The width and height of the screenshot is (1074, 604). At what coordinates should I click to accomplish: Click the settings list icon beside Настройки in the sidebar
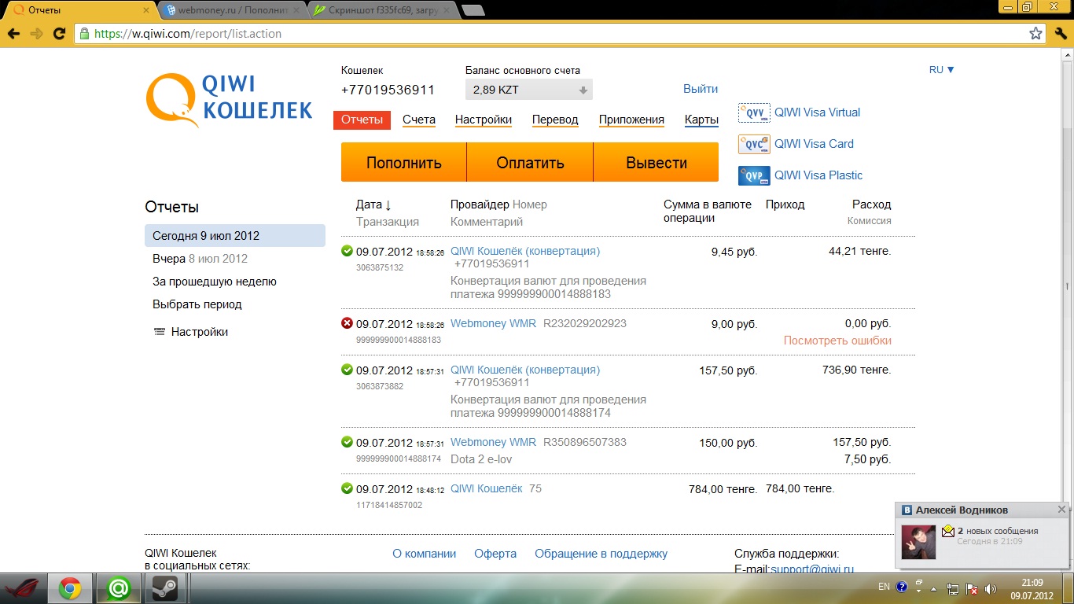[x=160, y=332]
